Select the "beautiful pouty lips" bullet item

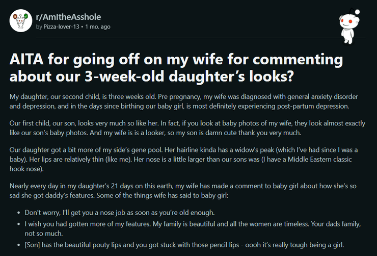coord(183,245)
